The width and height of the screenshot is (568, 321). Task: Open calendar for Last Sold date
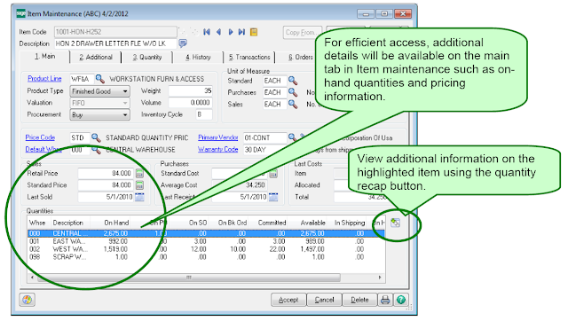139,197
